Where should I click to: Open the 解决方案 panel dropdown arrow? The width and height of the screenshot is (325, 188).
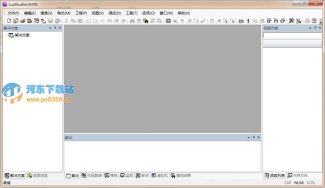click(x=50, y=28)
